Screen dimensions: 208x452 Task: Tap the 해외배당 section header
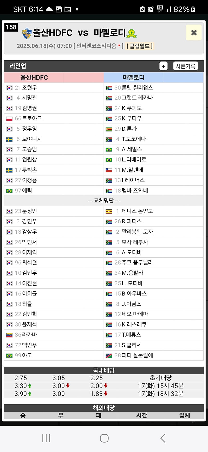click(x=104, y=408)
